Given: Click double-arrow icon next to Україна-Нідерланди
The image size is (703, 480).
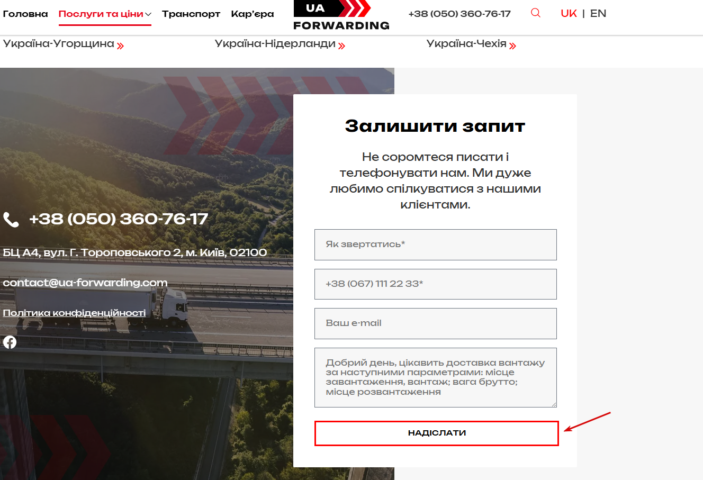Looking at the screenshot, I should tap(342, 46).
